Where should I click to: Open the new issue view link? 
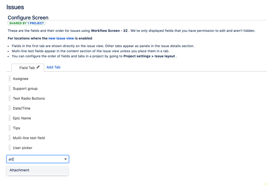pyautogui.click(x=61, y=38)
